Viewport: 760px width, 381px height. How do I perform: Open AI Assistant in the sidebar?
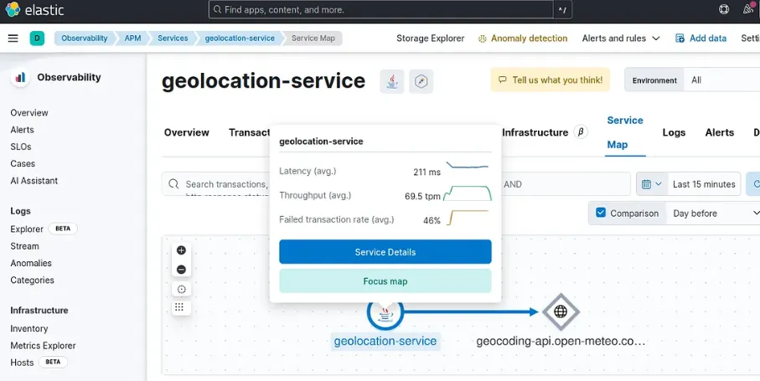[x=34, y=181]
